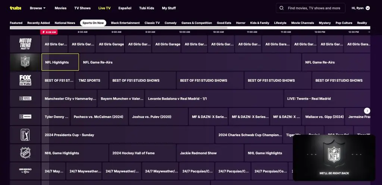Switch to Good Eats category tab
This screenshot has height=185, width=382.
pyautogui.click(x=224, y=23)
